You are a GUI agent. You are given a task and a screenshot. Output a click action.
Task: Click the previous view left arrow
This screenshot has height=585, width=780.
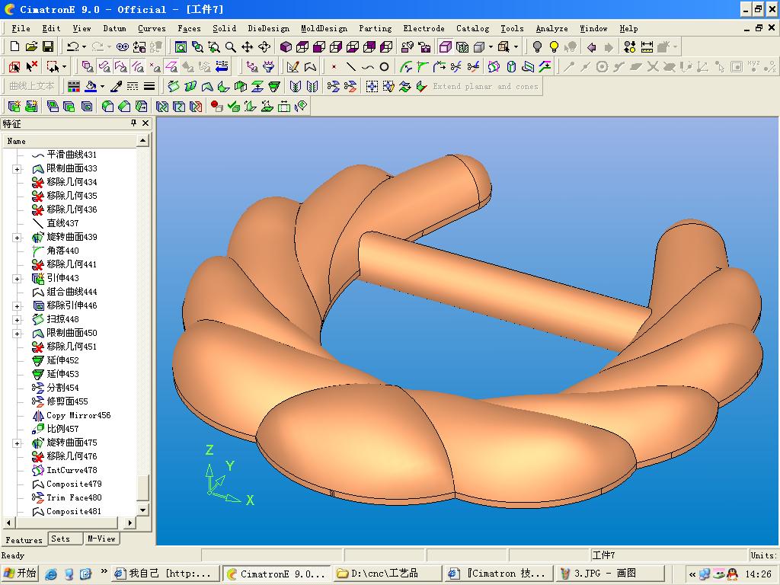coord(591,46)
